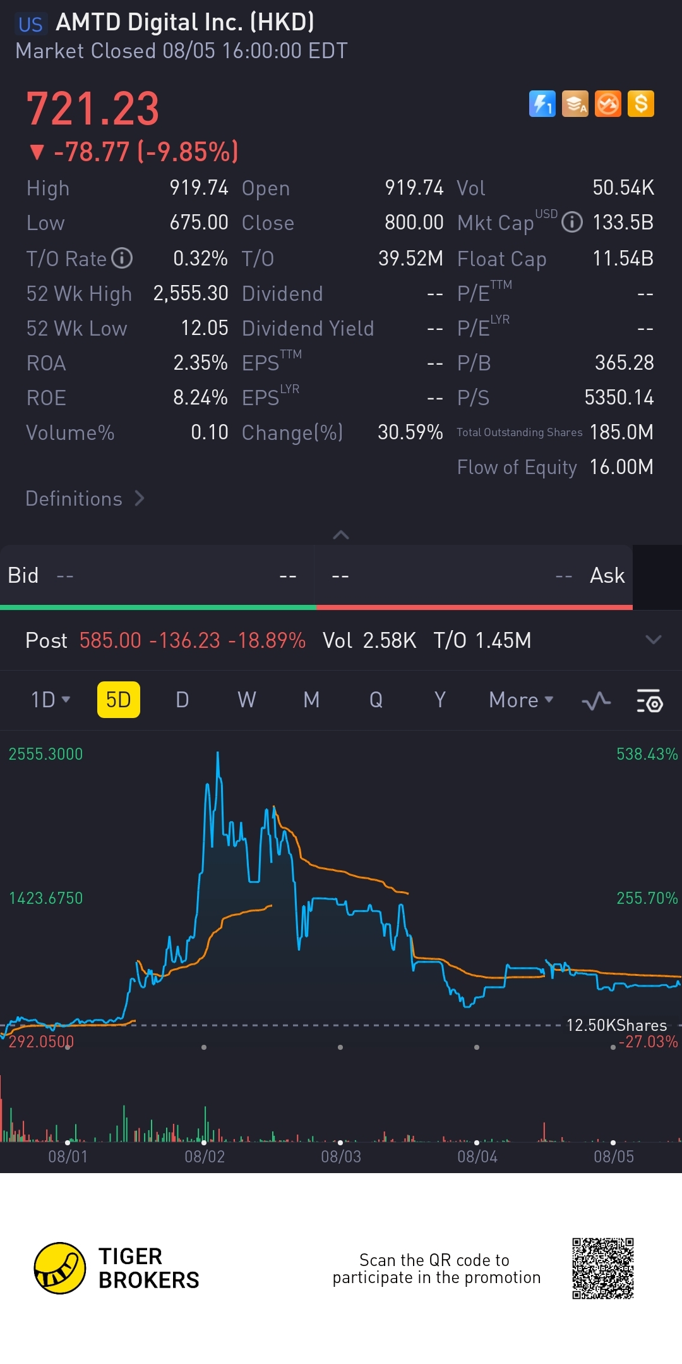Tap the Bid label
Viewport: 682px width, 1364px height.
(23, 575)
